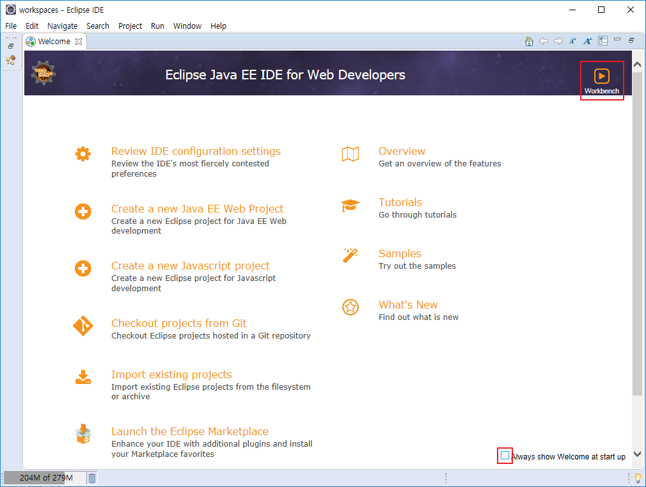The height and width of the screenshot is (487, 646).
Task: Navigate forward with the right arrow icon
Action: coord(558,41)
